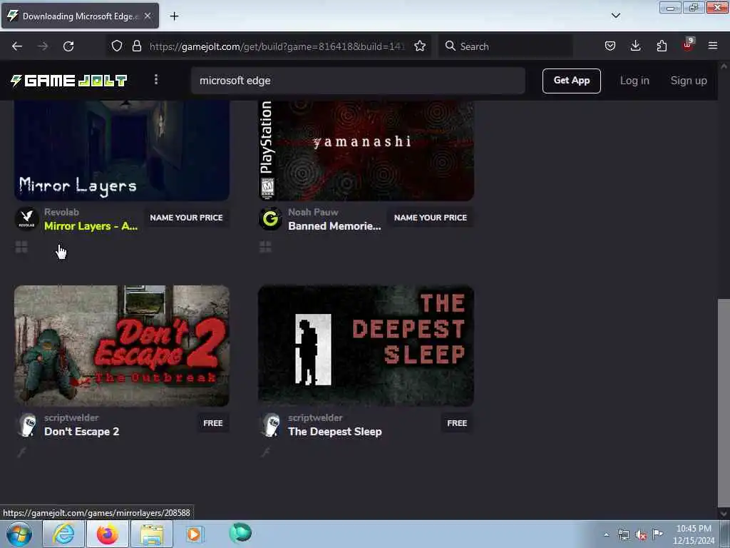Open scriptwelder avatar beside The Deepest Sleep
This screenshot has height=548, width=730.
(270, 425)
